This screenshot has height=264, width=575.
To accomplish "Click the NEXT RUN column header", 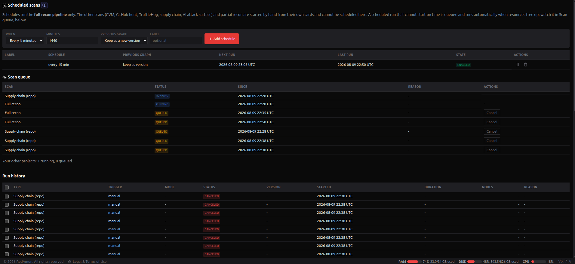I will pos(227,55).
